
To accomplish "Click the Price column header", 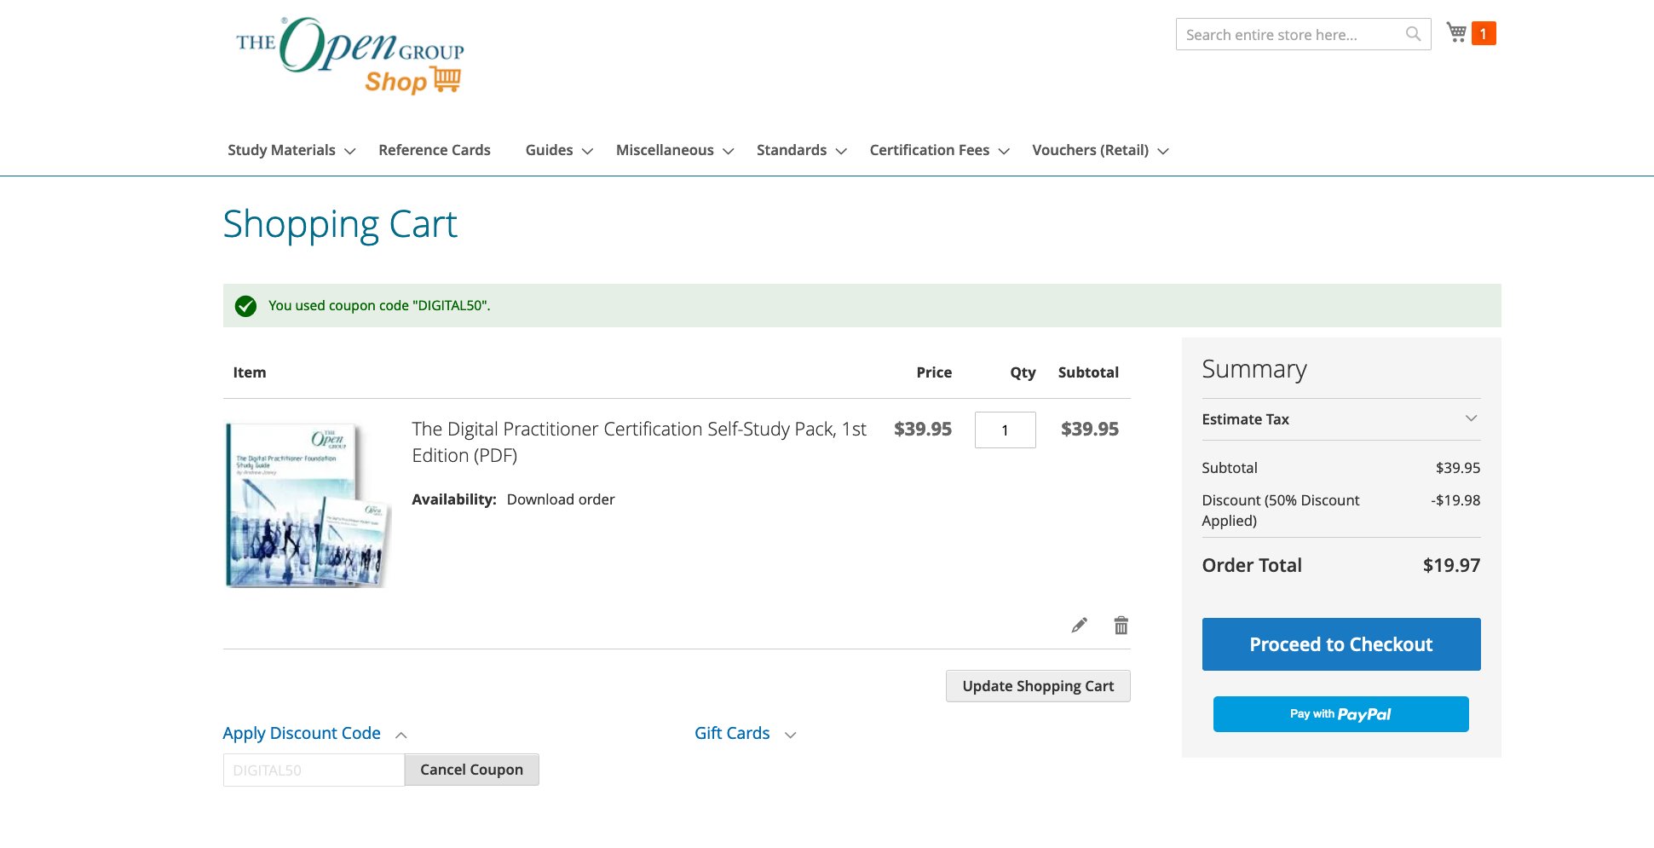I will pos(934,372).
